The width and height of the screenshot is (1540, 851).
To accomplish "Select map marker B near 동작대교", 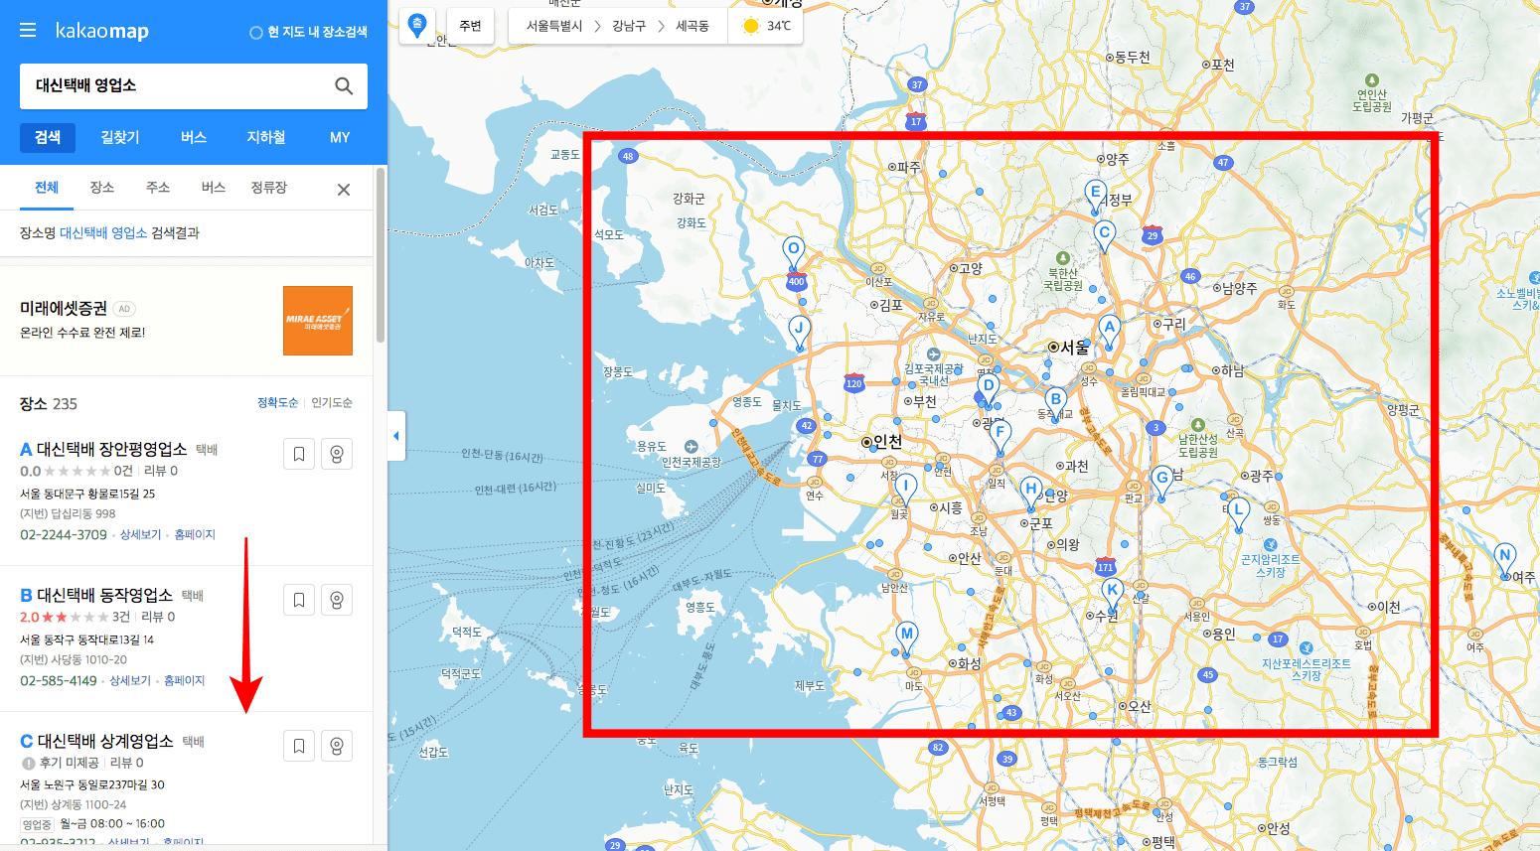I will [x=1056, y=403].
